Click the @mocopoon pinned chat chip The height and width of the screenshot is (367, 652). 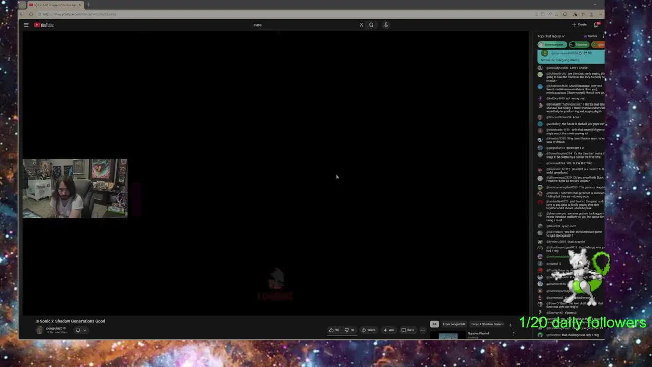552,45
